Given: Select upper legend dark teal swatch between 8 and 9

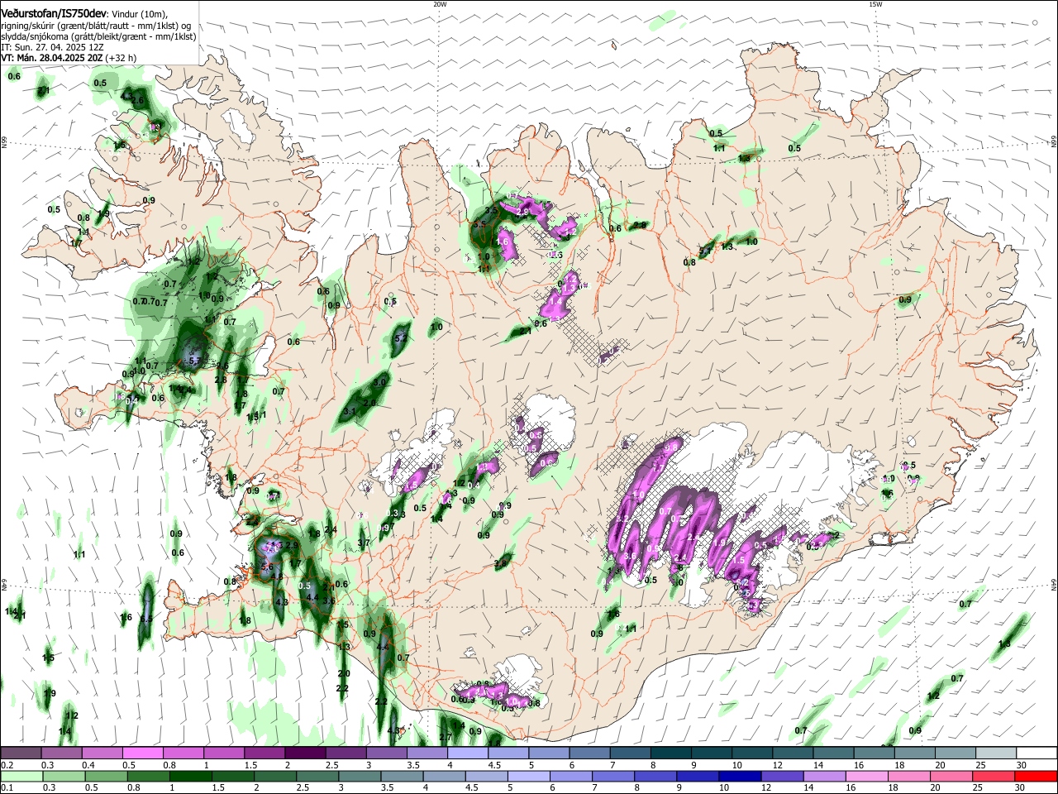Looking at the screenshot, I should (671, 753).
